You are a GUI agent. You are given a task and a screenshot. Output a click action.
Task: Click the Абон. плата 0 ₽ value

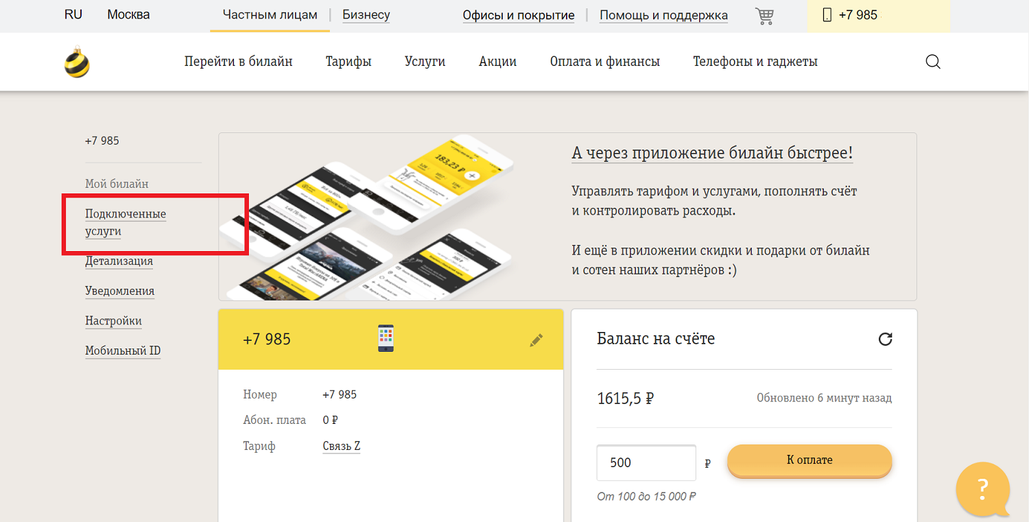[x=330, y=420]
